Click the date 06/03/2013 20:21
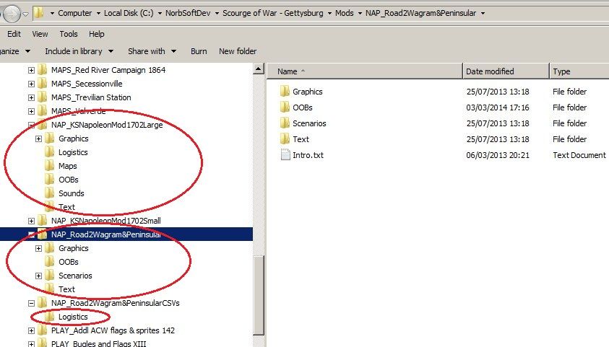The width and height of the screenshot is (609, 347). tap(498, 155)
